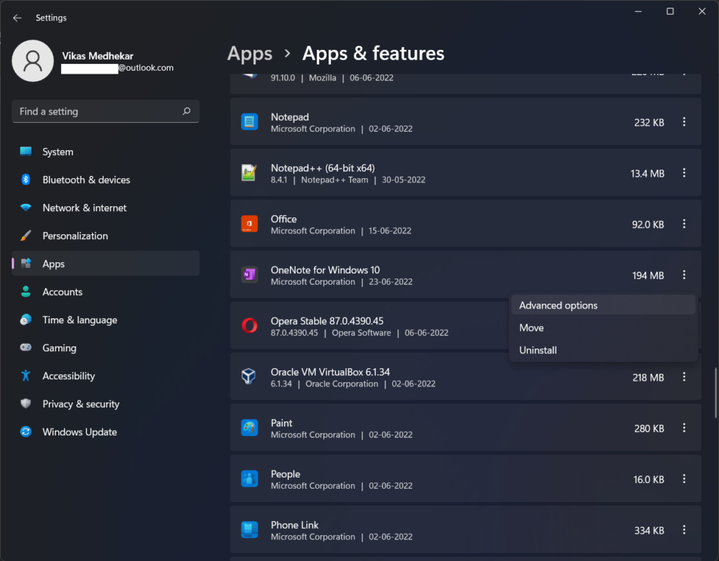The image size is (719, 561).
Task: Go back using the Settings back arrow
Action: pos(18,18)
